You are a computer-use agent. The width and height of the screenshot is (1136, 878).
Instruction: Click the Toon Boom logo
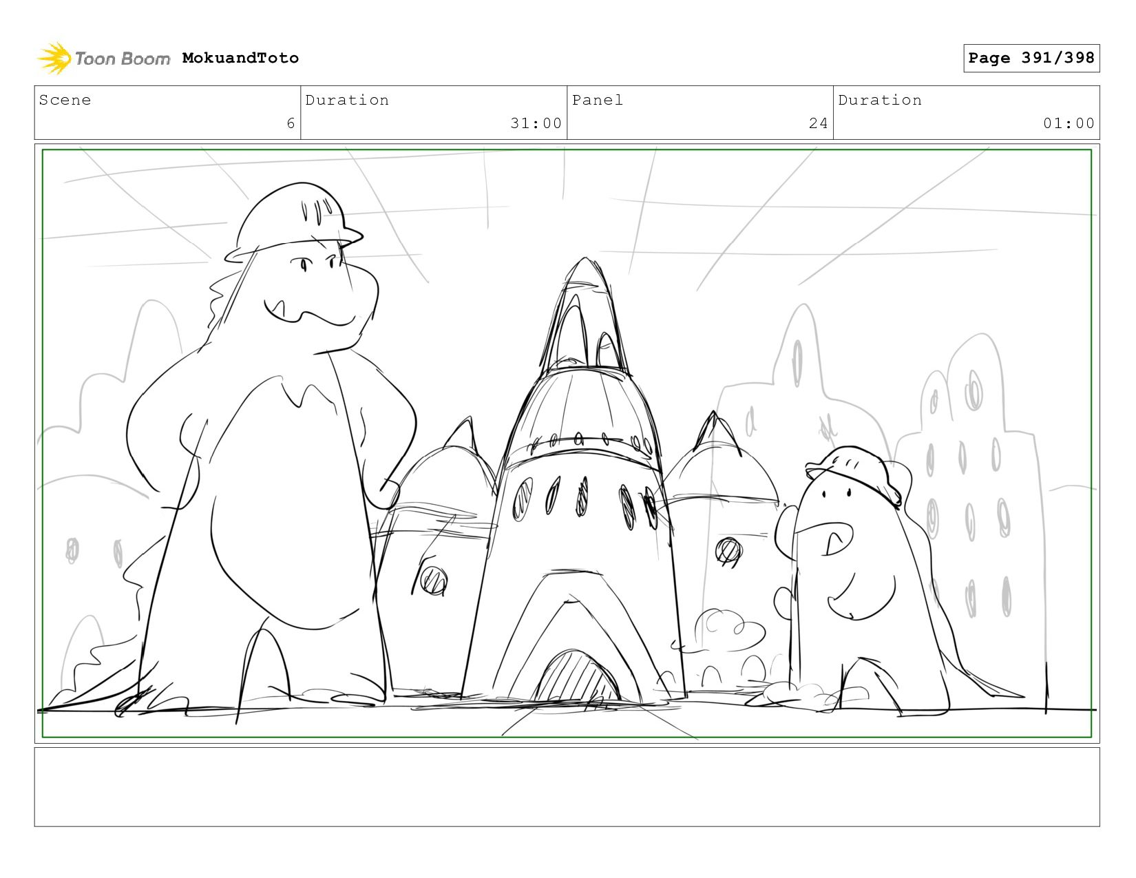coord(103,58)
